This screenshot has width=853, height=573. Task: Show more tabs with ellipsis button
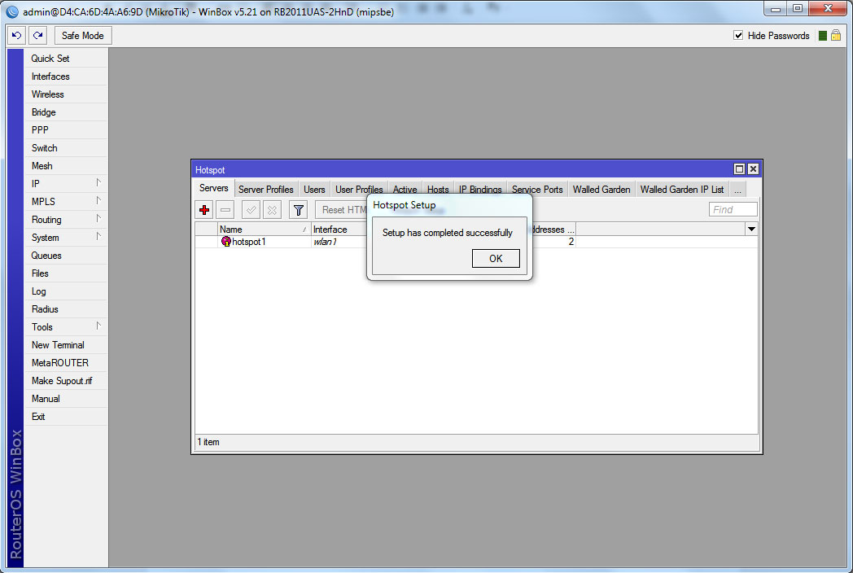(x=737, y=190)
